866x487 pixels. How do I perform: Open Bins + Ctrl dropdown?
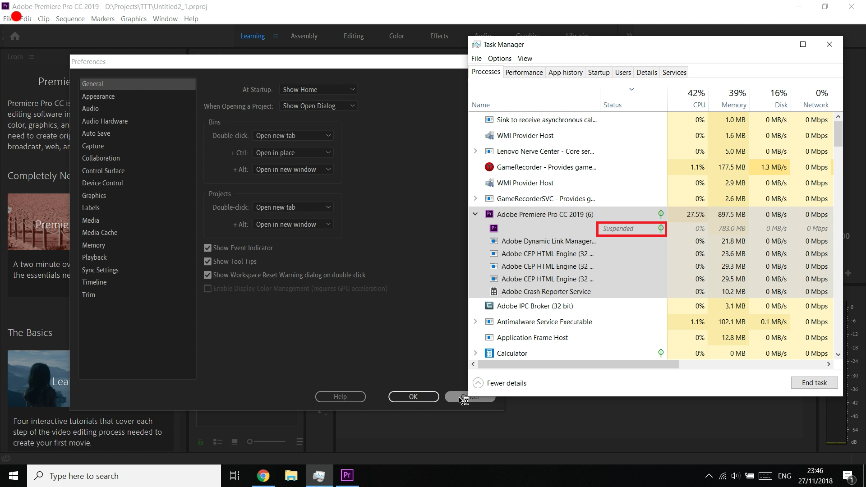[x=293, y=152]
